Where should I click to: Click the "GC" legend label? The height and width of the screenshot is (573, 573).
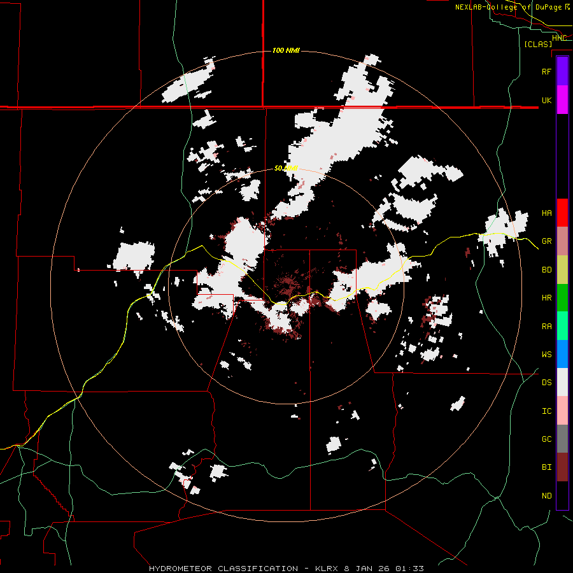click(x=546, y=439)
